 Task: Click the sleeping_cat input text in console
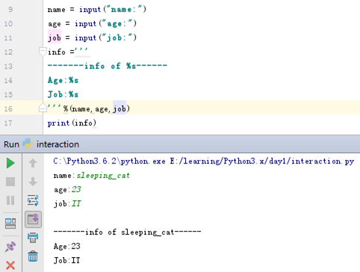click(x=103, y=176)
